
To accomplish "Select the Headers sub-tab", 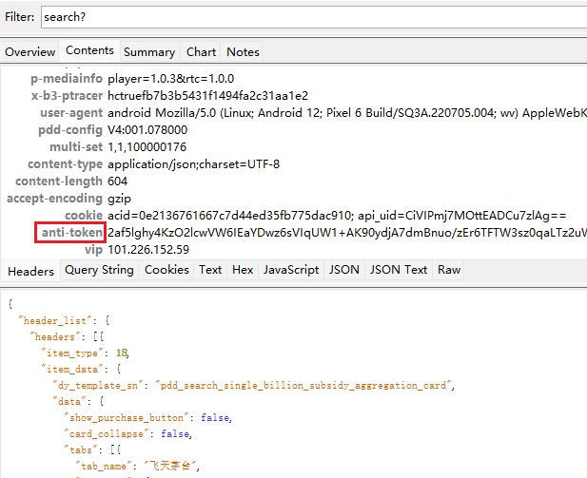I will [30, 271].
